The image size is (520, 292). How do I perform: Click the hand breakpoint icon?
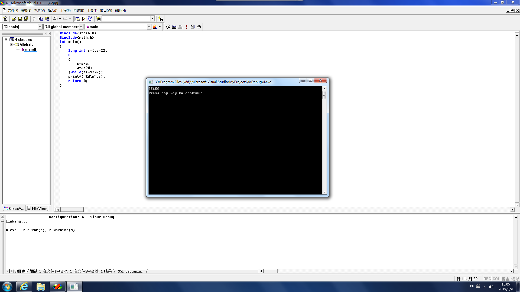pos(199,27)
